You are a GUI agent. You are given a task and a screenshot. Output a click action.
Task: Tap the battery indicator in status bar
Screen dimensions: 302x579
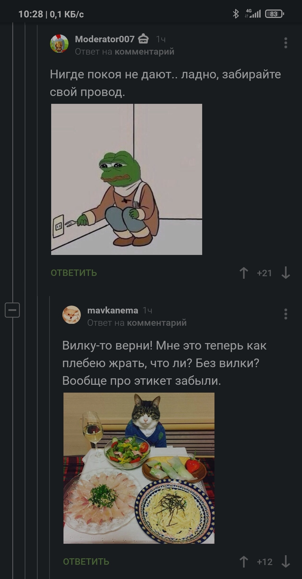click(275, 14)
